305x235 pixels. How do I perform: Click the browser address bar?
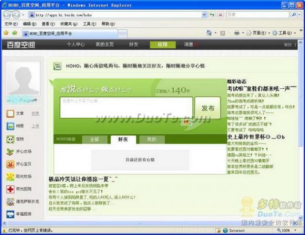click(116, 15)
